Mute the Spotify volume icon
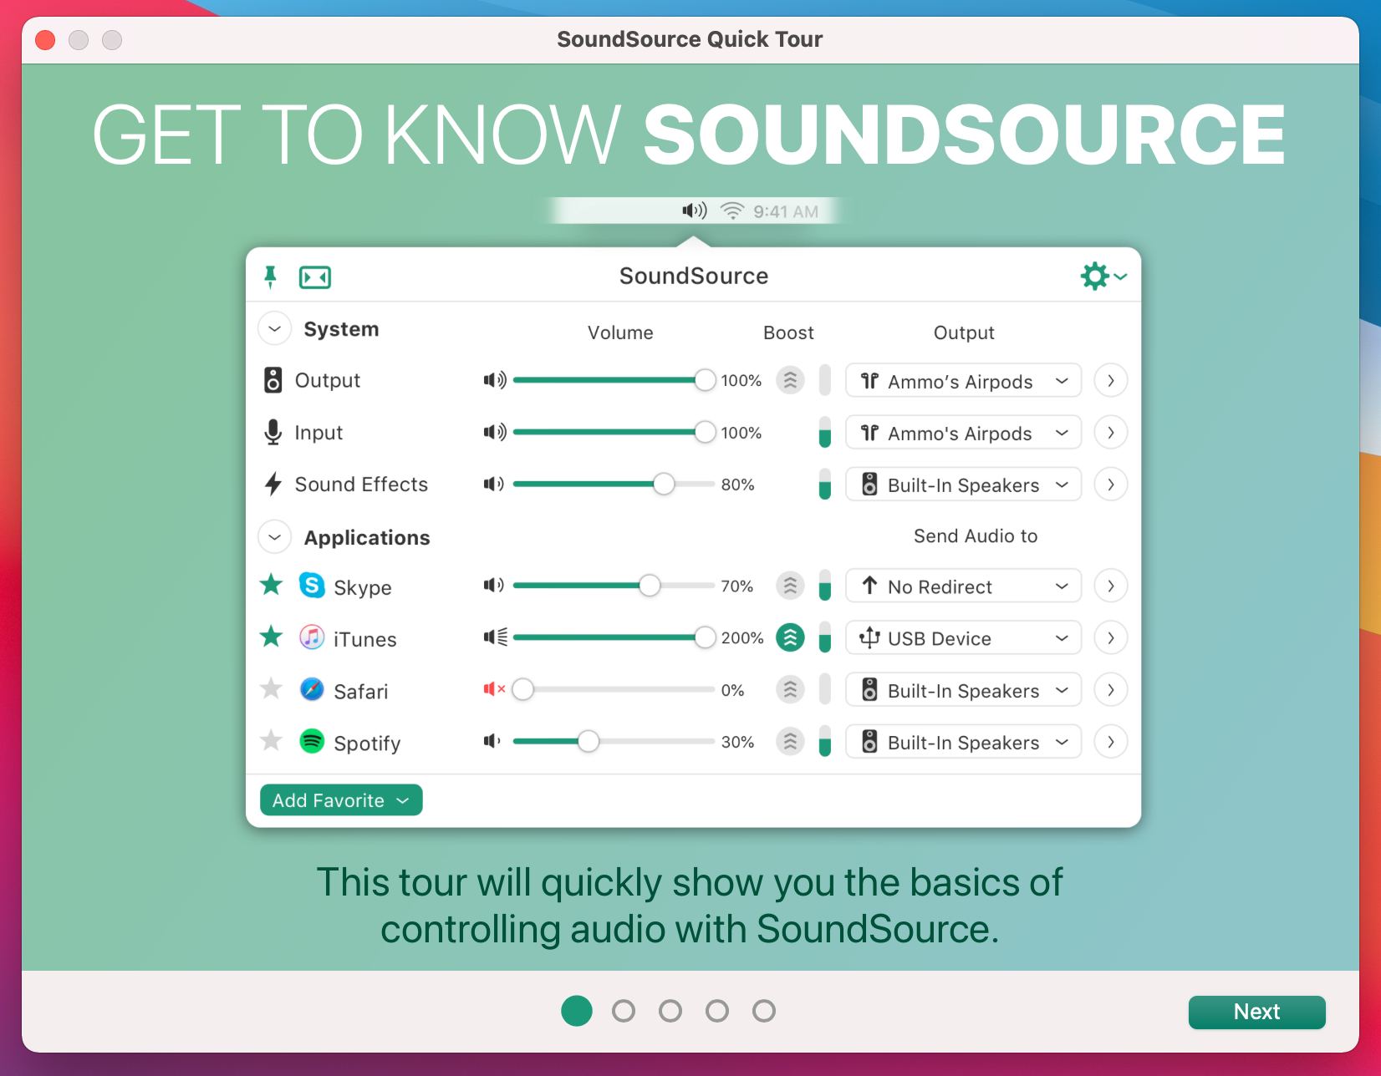This screenshot has height=1076, width=1381. point(492,741)
